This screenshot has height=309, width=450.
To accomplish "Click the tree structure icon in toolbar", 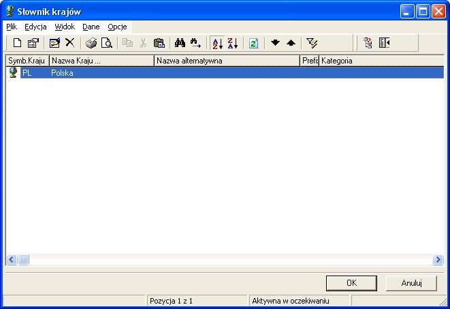I will click(368, 43).
